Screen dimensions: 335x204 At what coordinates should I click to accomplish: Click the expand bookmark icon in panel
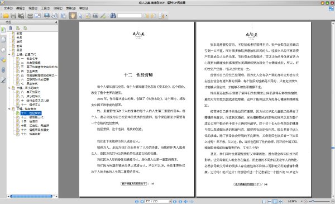tap(18, 28)
